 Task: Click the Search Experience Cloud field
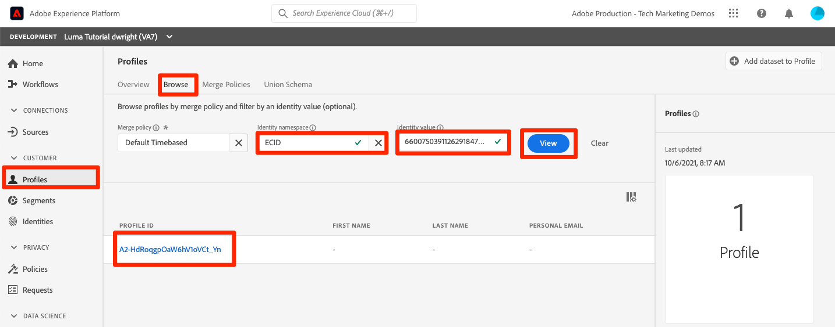point(344,13)
